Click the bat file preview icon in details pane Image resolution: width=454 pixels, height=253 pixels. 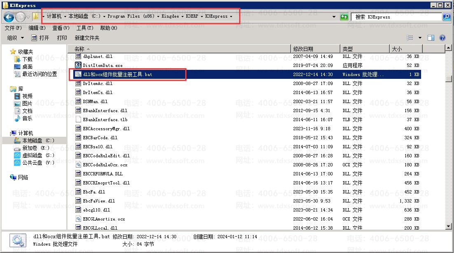(18, 240)
